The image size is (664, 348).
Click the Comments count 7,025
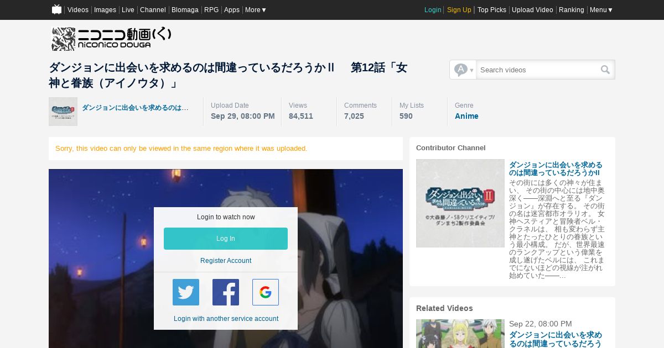[x=354, y=116]
